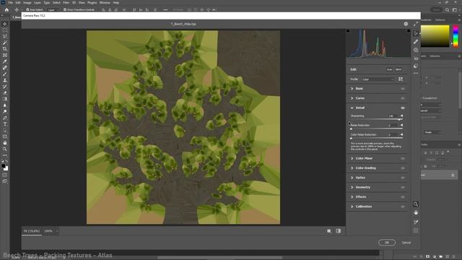This screenshot has width=462, height=260.
Task: Open the Window menu
Action: 105,3
